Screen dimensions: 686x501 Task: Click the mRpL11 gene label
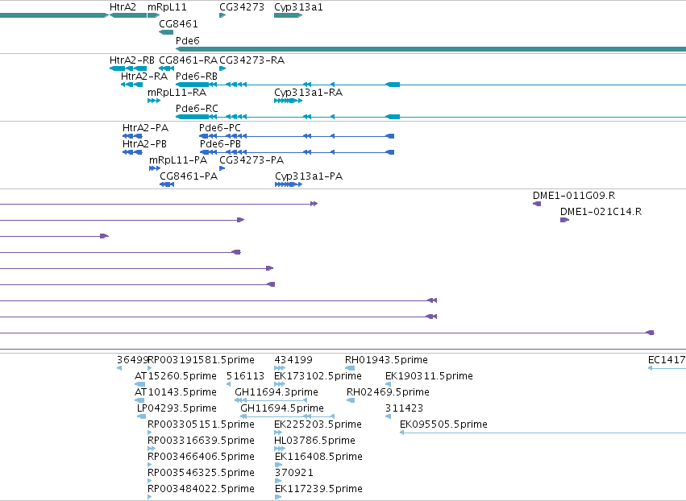point(167,7)
